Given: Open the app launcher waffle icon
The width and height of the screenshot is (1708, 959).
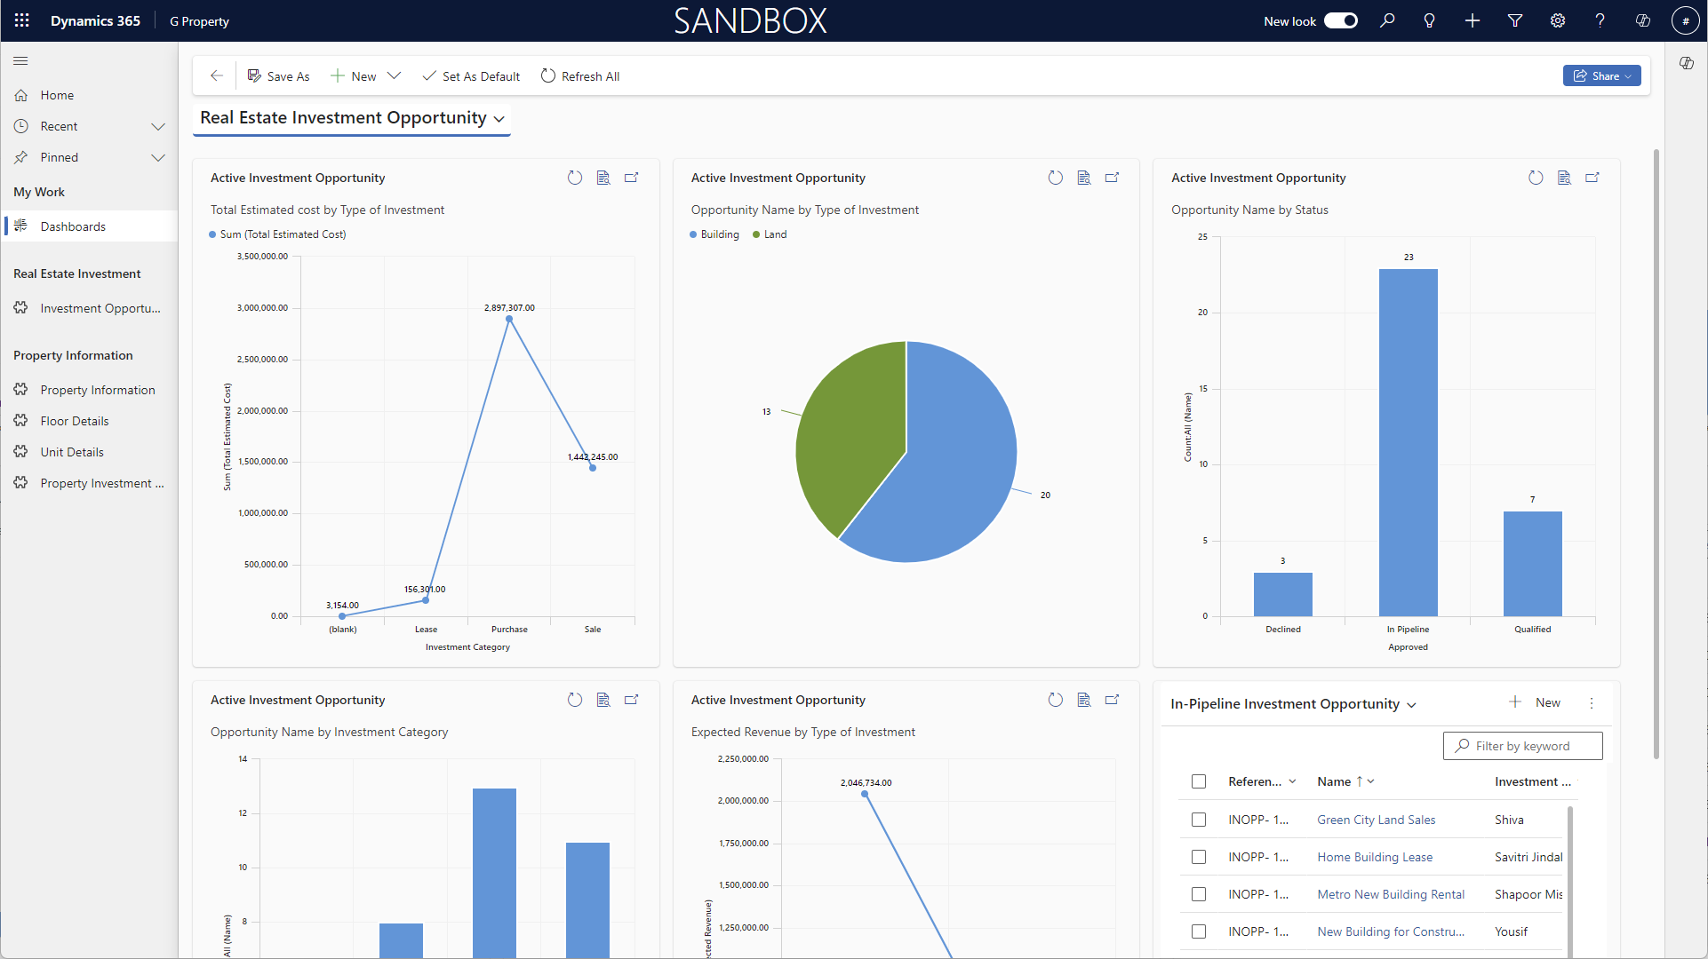Looking at the screenshot, I should pyautogui.click(x=22, y=20).
